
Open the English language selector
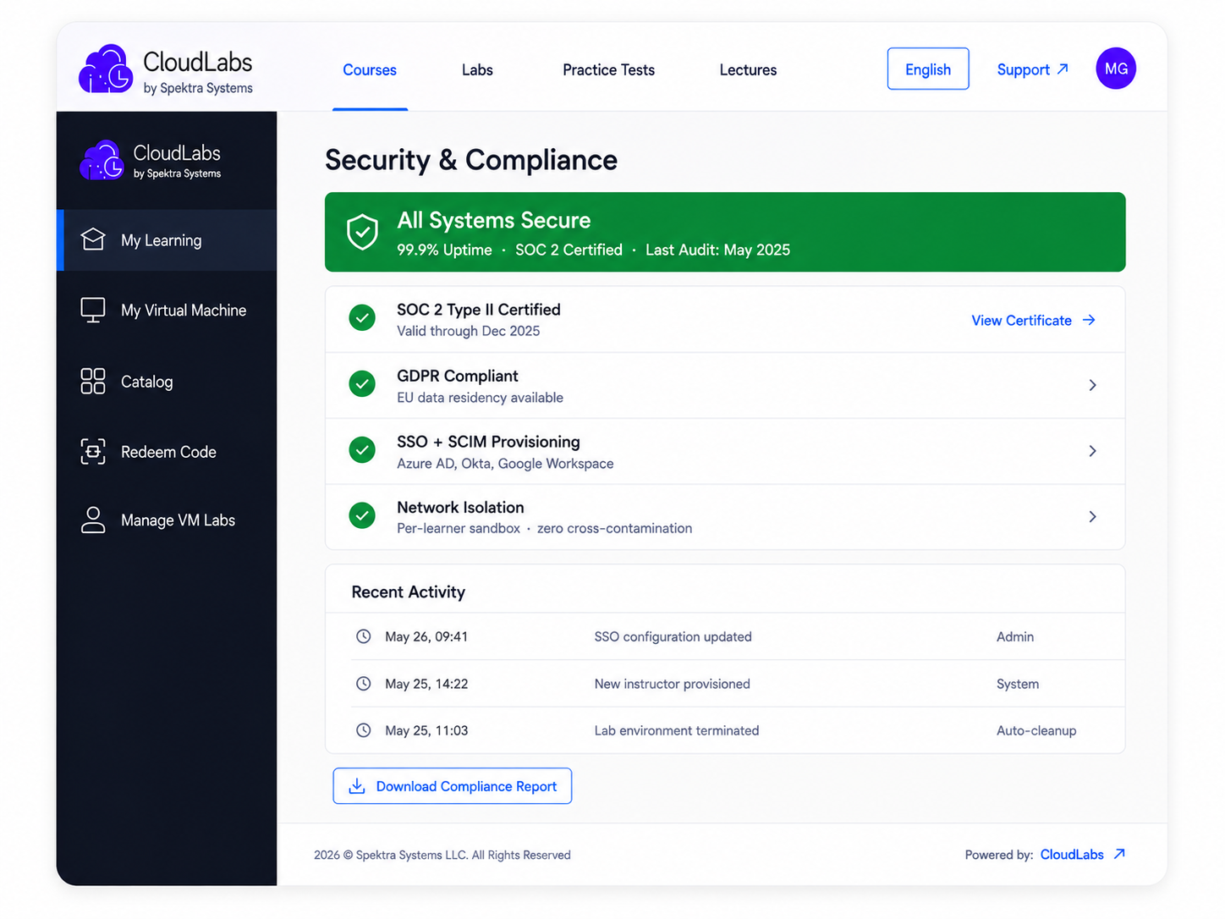928,69
